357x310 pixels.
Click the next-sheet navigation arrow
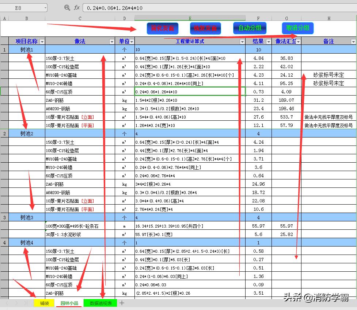tap(16, 303)
